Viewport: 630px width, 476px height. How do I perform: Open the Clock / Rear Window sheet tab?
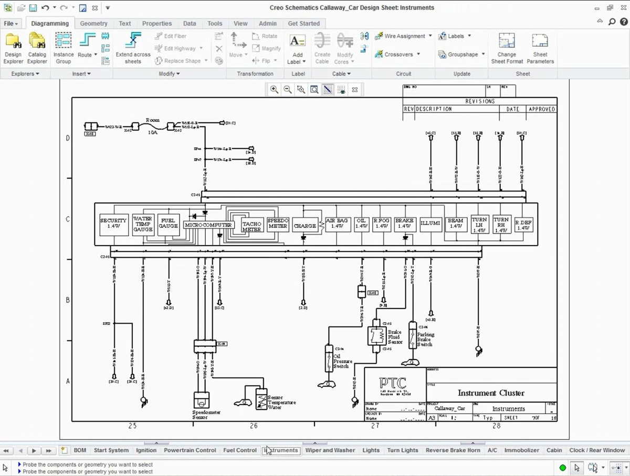point(597,450)
